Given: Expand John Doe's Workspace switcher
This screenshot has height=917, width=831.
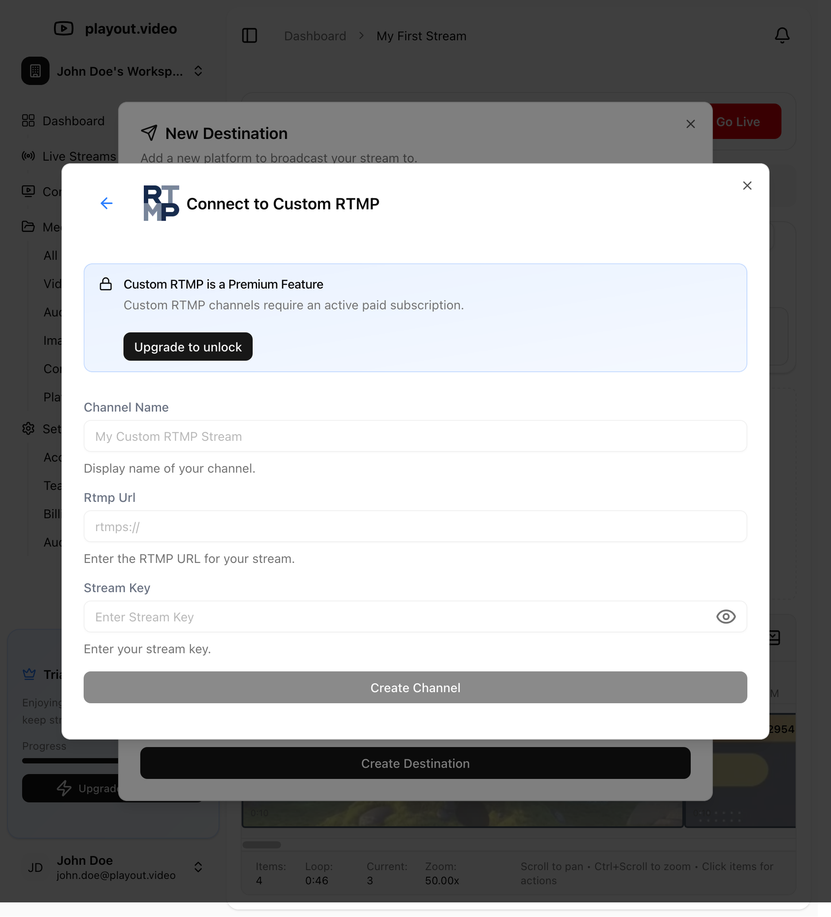Looking at the screenshot, I should (x=198, y=71).
